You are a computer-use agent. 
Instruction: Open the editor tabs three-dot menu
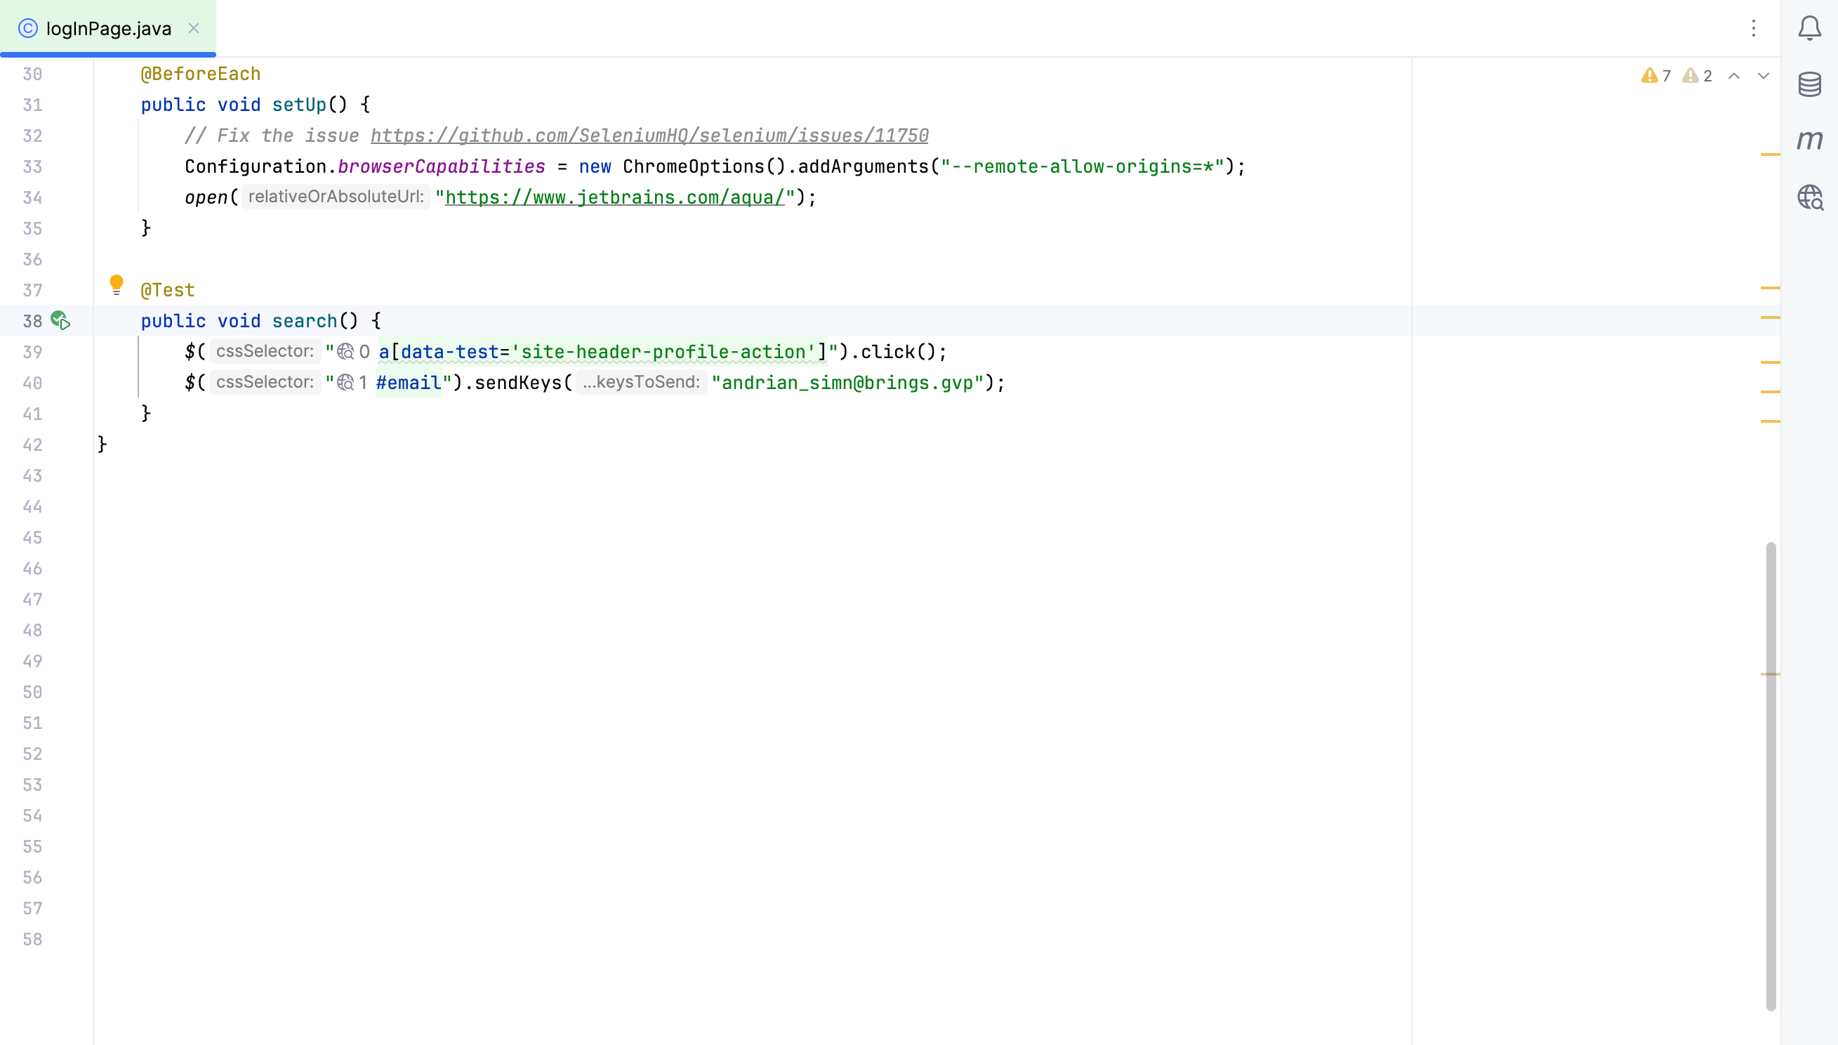pos(1753,28)
